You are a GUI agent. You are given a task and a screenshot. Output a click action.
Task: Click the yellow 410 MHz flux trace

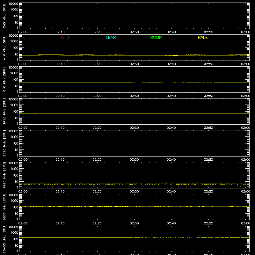point(134,55)
